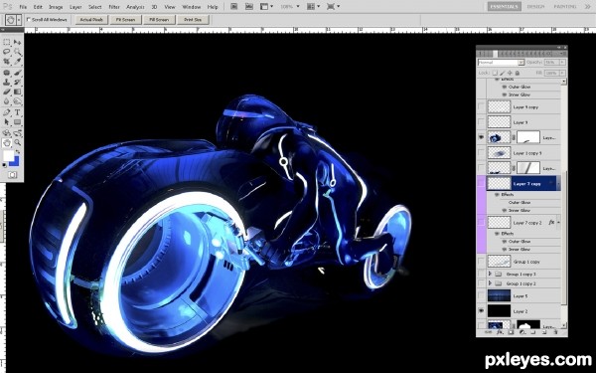Show the Layer 9 layer
Image resolution: width=596 pixels, height=373 pixels.
point(481,122)
